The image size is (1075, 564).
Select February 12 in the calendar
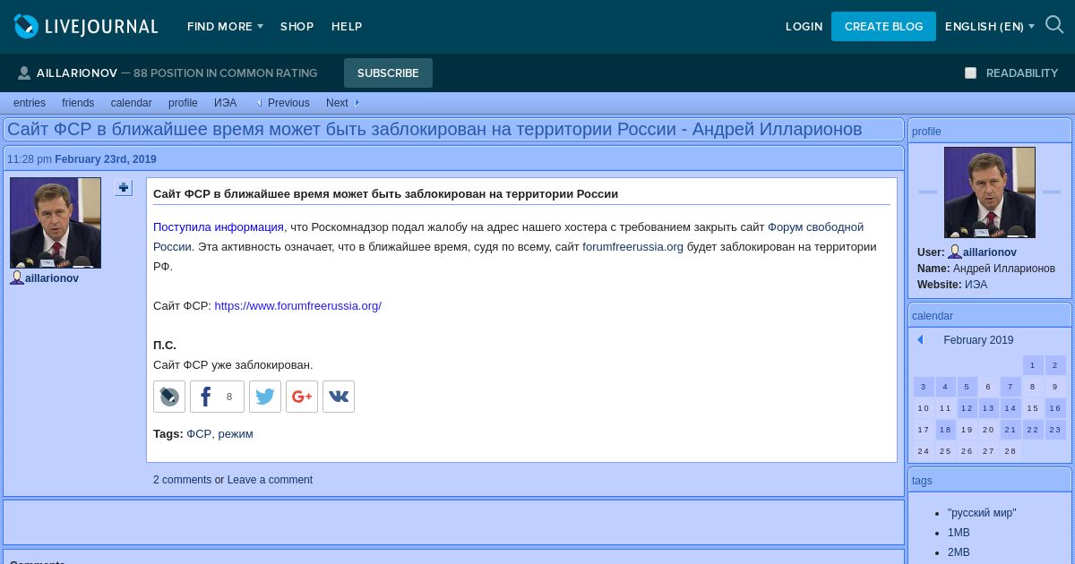[967, 408]
